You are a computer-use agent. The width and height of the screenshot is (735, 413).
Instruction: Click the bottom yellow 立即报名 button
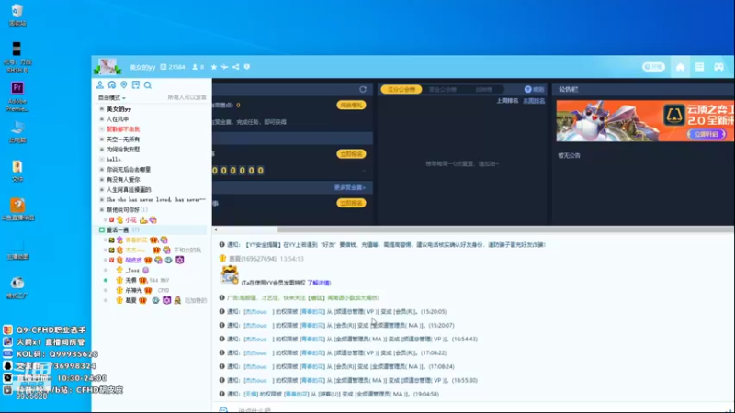pos(351,203)
